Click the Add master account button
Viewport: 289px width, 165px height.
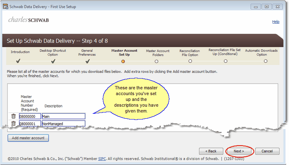[28, 138]
